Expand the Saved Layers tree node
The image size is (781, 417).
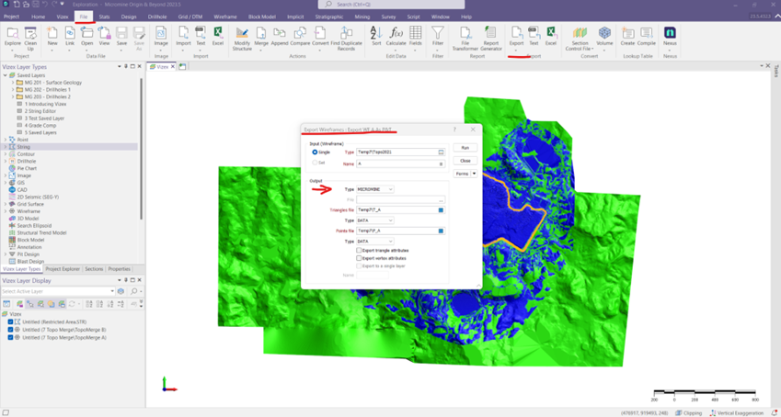(6, 75)
